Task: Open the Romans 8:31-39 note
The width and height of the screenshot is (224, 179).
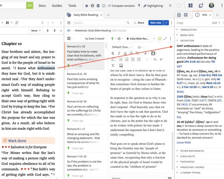Action: [x=84, y=83]
